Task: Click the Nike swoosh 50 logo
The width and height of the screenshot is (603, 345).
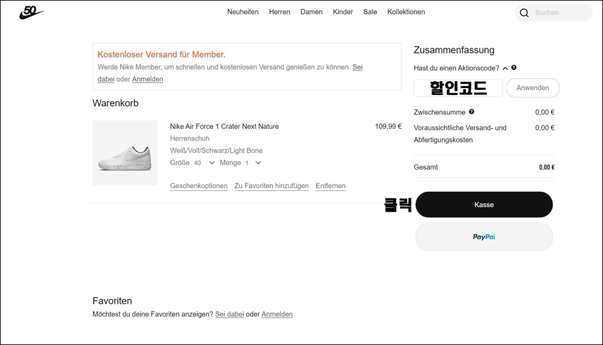Action: 31,13
